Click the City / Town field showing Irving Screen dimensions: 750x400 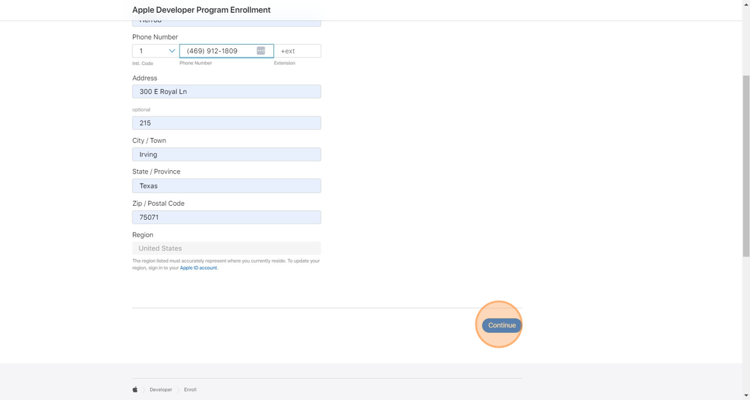click(226, 155)
